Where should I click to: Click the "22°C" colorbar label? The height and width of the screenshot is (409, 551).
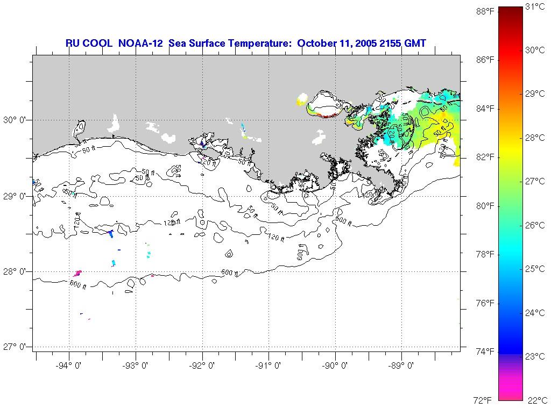[538, 400]
